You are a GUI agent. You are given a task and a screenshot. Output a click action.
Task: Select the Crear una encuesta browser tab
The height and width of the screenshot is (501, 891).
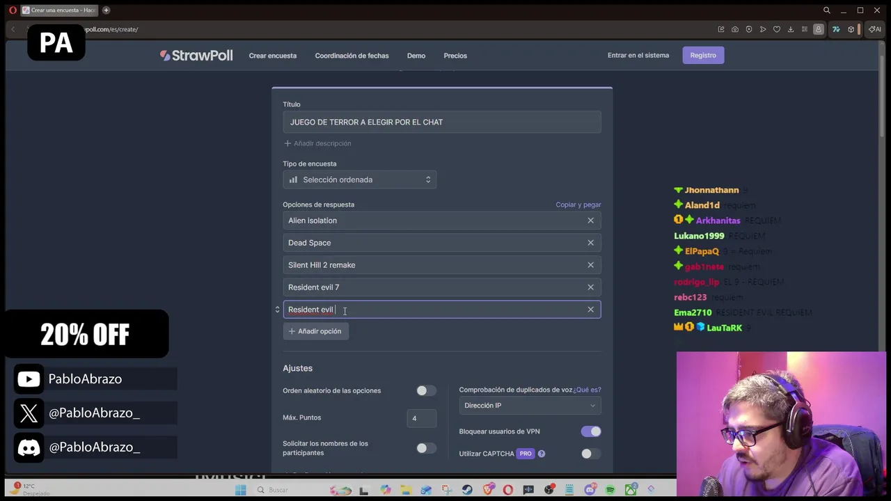[x=59, y=10]
